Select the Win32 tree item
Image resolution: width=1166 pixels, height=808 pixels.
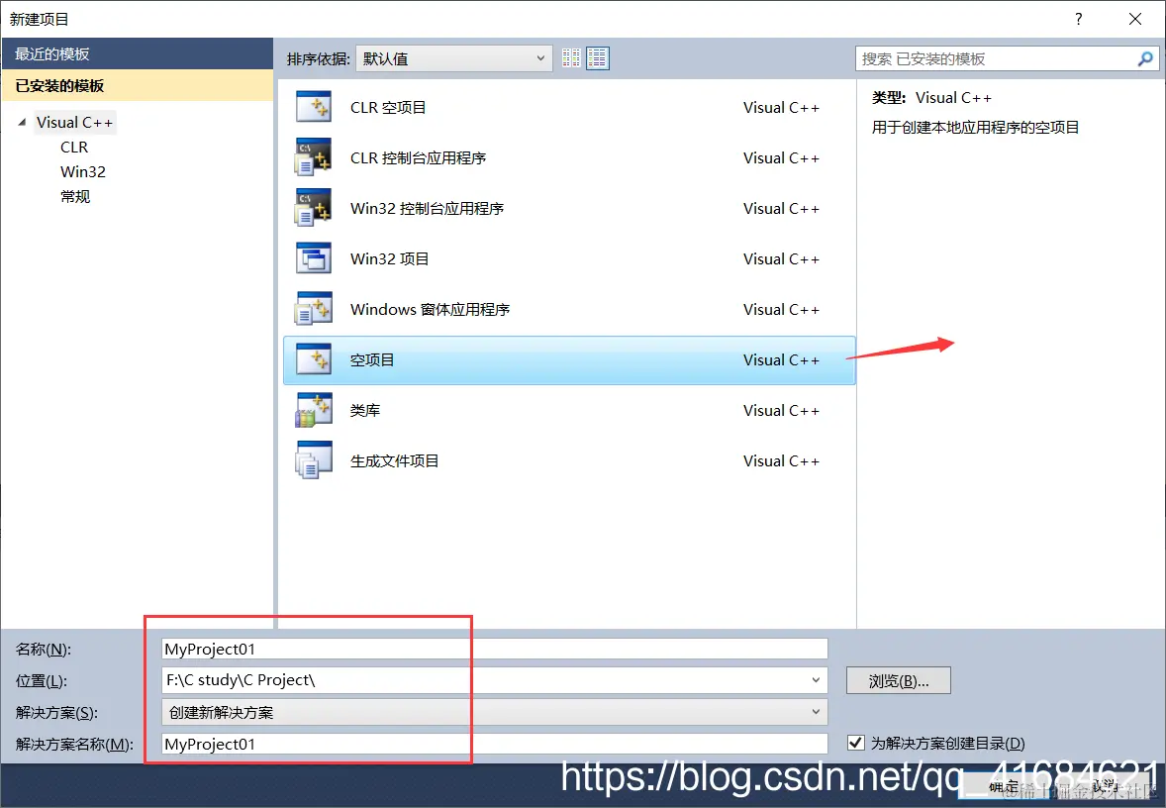tap(82, 172)
